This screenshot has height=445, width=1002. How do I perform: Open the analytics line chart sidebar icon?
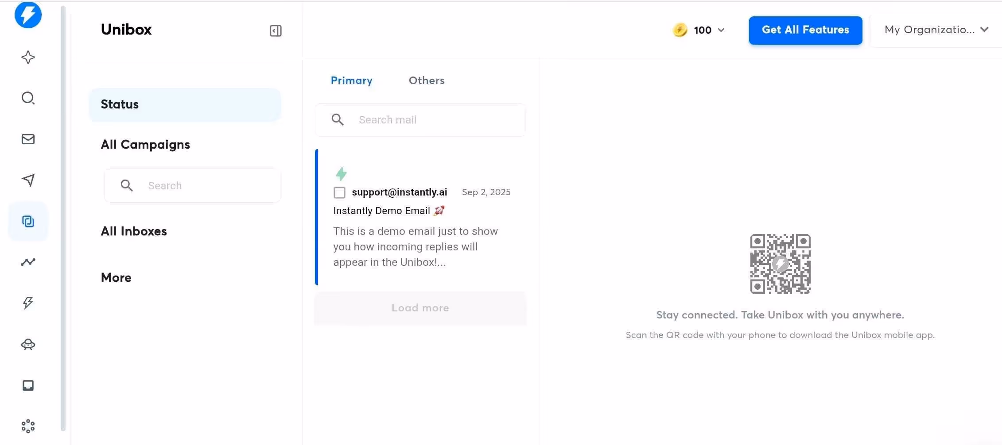tap(28, 262)
